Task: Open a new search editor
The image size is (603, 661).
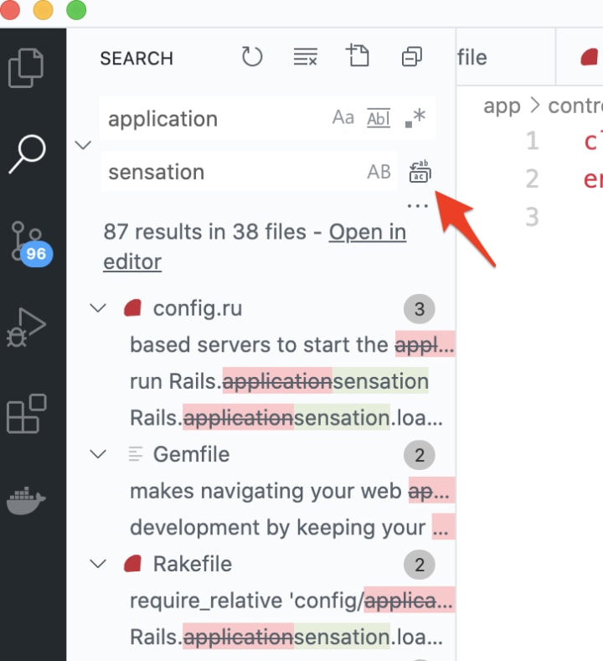Action: pos(358,55)
